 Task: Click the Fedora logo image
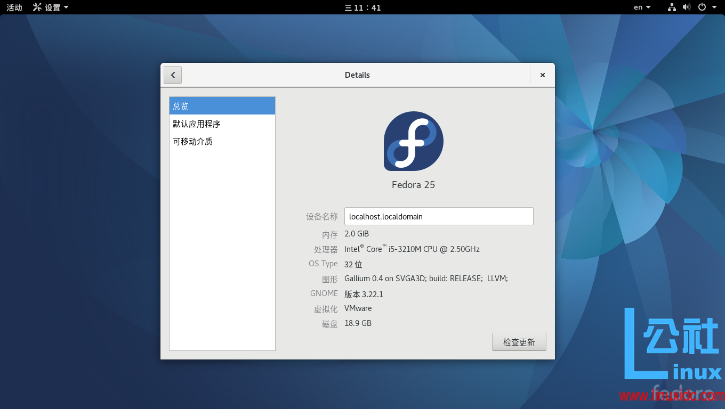tap(414, 141)
